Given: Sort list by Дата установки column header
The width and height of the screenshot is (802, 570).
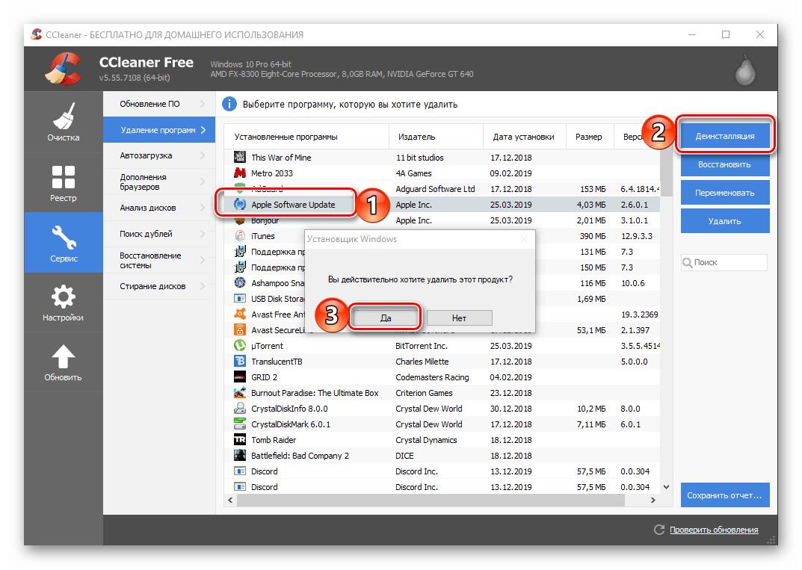Looking at the screenshot, I should [523, 137].
